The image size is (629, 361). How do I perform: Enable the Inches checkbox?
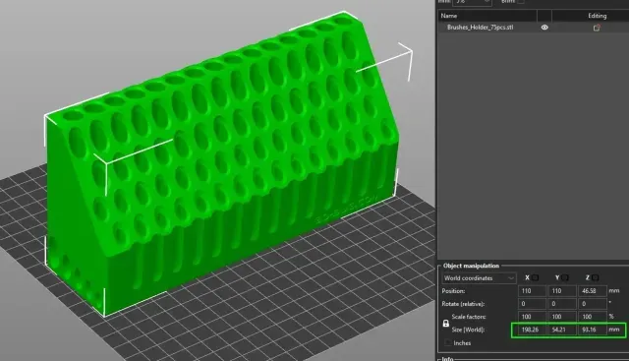(447, 343)
